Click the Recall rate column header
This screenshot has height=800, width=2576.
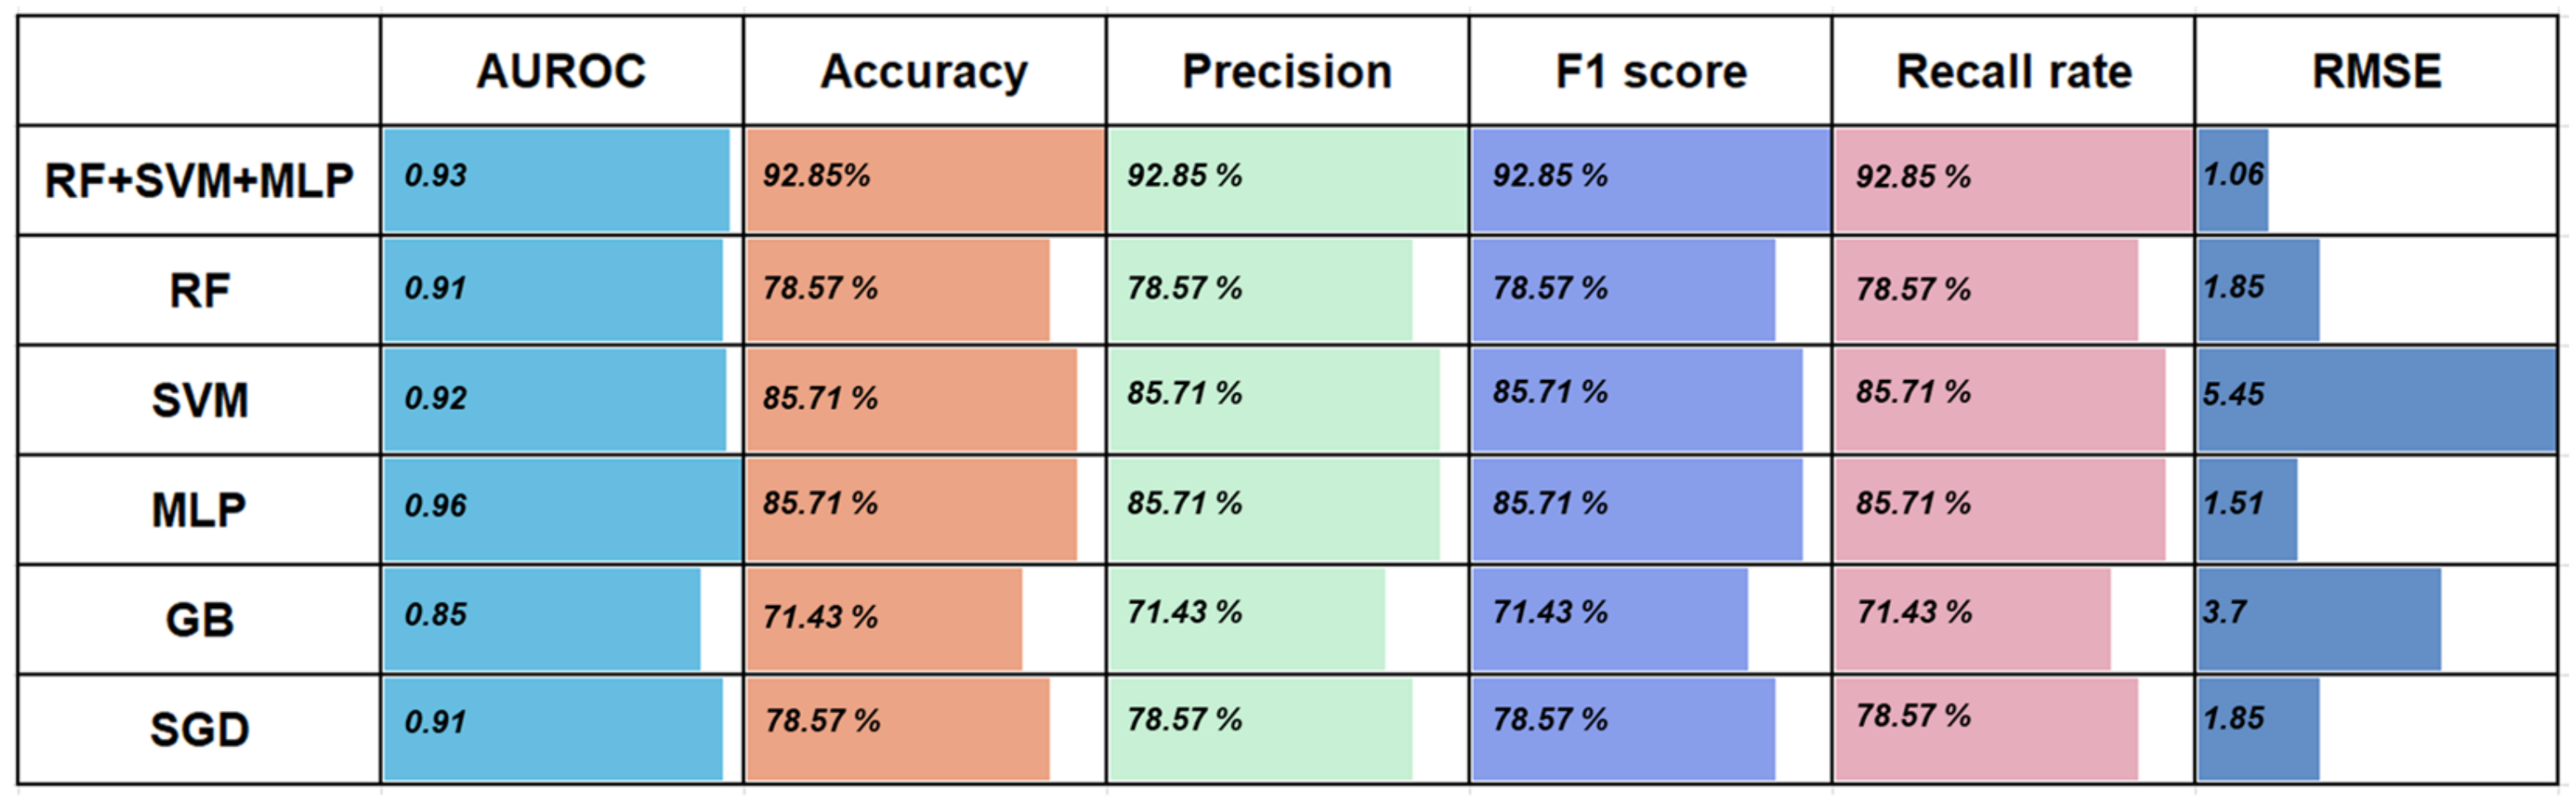coord(2013,71)
